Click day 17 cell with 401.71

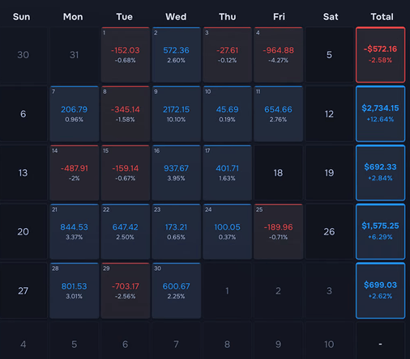(228, 173)
